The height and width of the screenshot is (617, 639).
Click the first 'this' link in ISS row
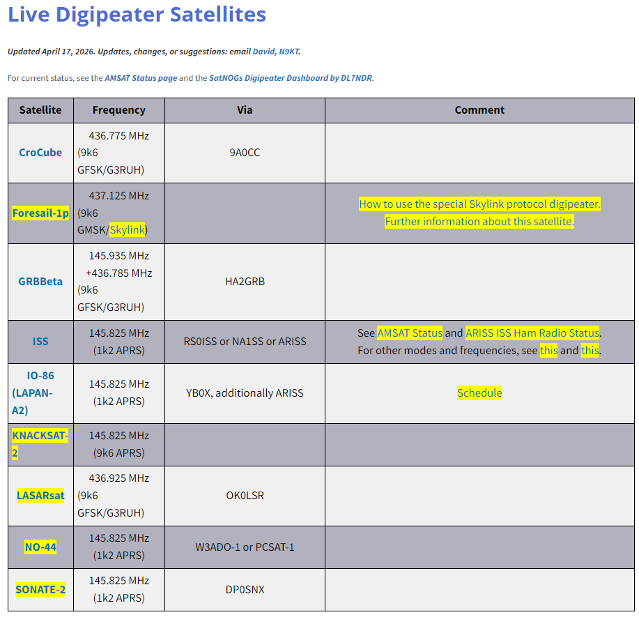(548, 350)
